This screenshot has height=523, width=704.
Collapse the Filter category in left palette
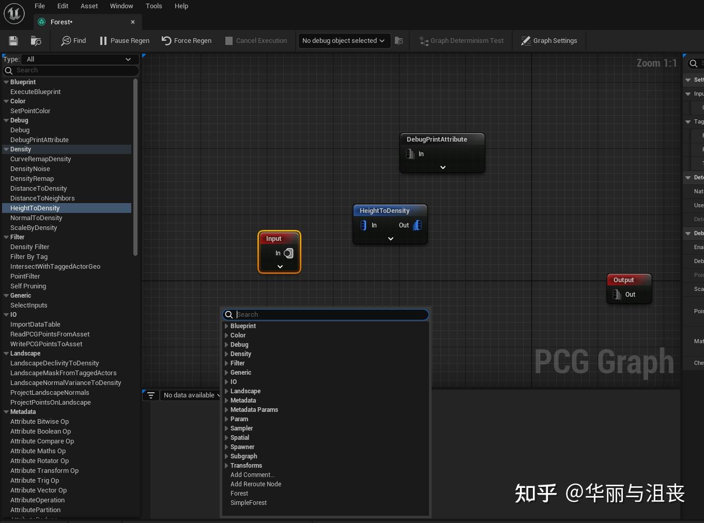coord(5,237)
